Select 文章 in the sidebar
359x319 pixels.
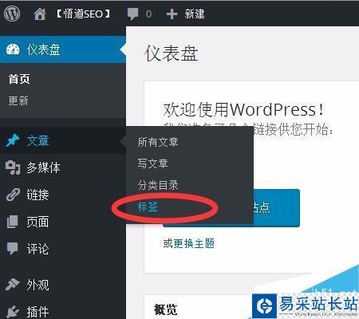(37, 140)
